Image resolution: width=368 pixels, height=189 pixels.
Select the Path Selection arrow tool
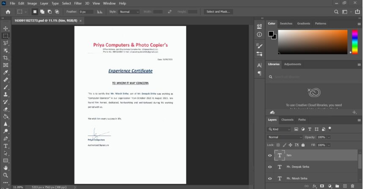(5, 153)
